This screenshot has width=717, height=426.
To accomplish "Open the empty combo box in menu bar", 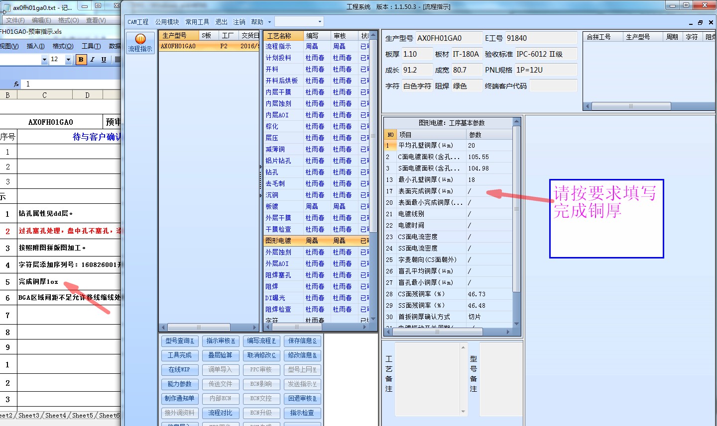I will click(x=299, y=21).
